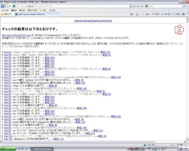Follow the [sitemap] link

click(87, 21)
